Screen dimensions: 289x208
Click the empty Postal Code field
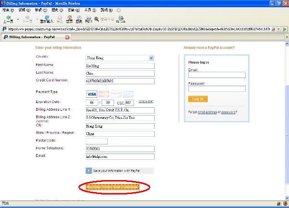[97, 141]
